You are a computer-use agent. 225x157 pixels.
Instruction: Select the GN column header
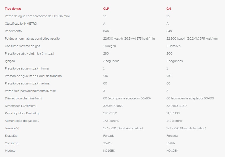click(x=169, y=9)
